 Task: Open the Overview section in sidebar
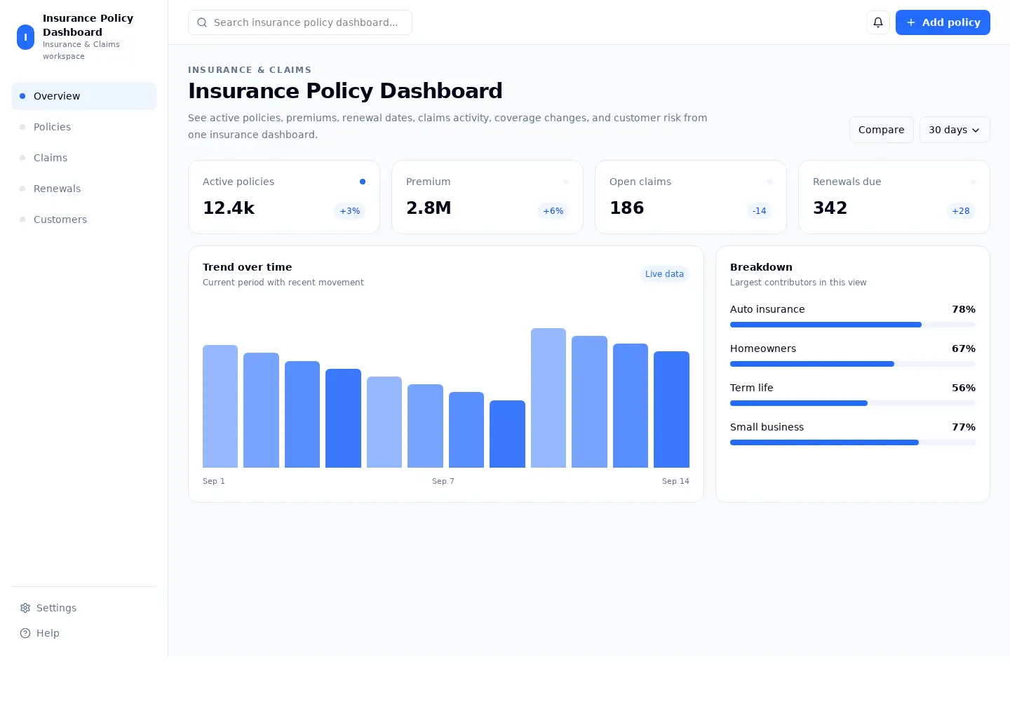84,96
